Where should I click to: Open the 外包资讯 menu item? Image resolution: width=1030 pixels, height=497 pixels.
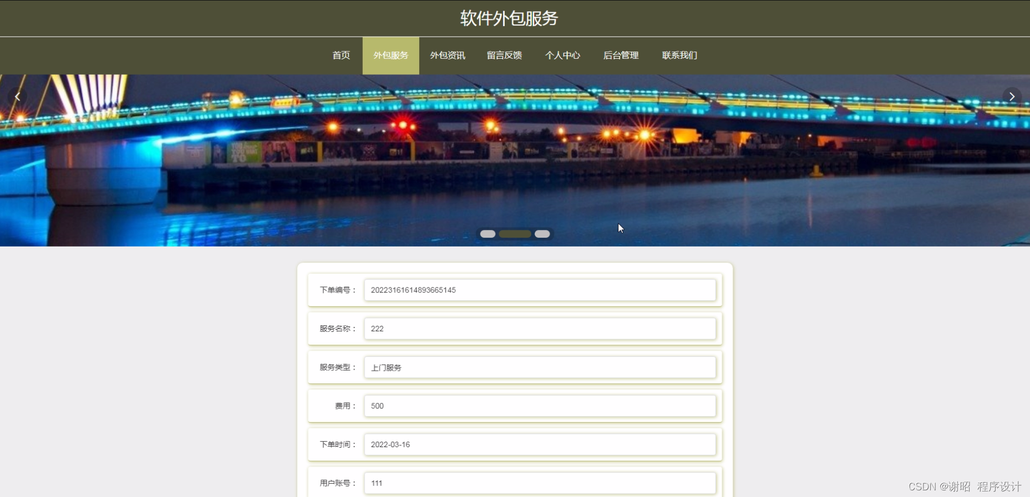(448, 55)
